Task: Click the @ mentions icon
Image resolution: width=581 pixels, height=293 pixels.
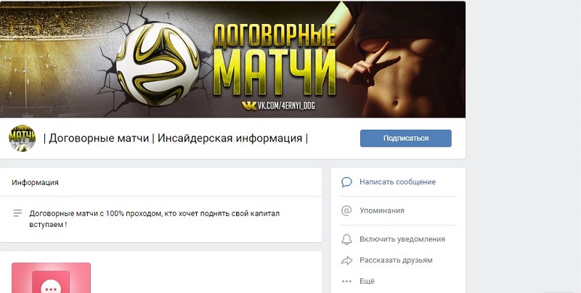Action: click(x=346, y=210)
